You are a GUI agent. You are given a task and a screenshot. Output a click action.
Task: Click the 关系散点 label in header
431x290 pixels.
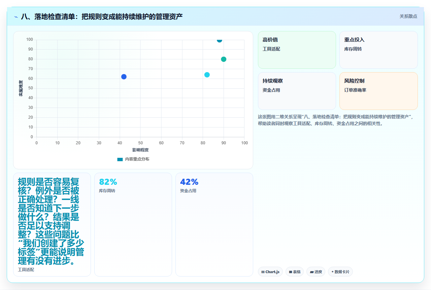(408, 16)
